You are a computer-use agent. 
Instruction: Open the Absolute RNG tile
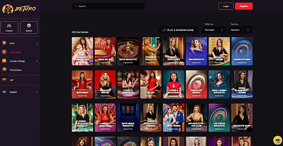tap(242, 51)
